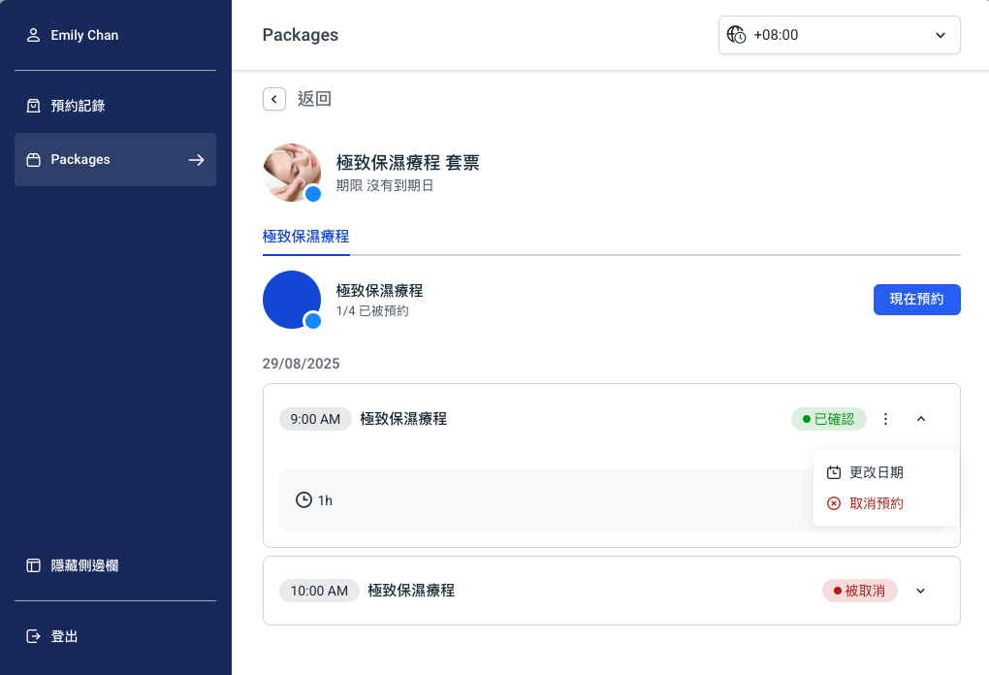This screenshot has width=989, height=675.
Task: Click the Packages sidebar icon
Action: [x=33, y=160]
